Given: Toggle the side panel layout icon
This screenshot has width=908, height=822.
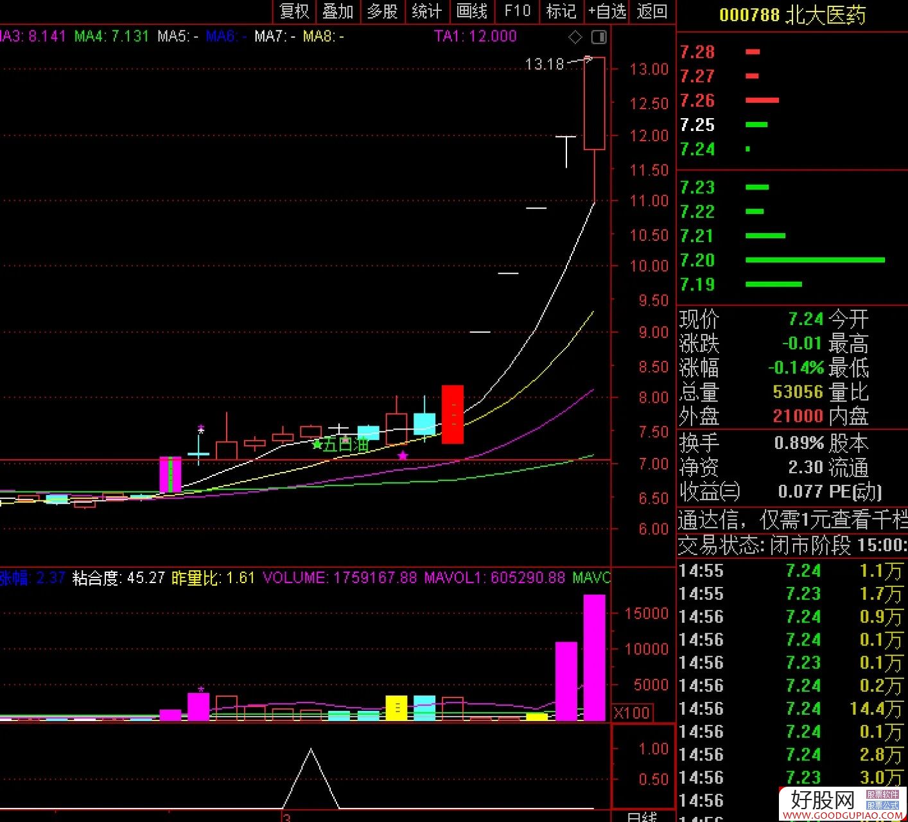Looking at the screenshot, I should 598,37.
